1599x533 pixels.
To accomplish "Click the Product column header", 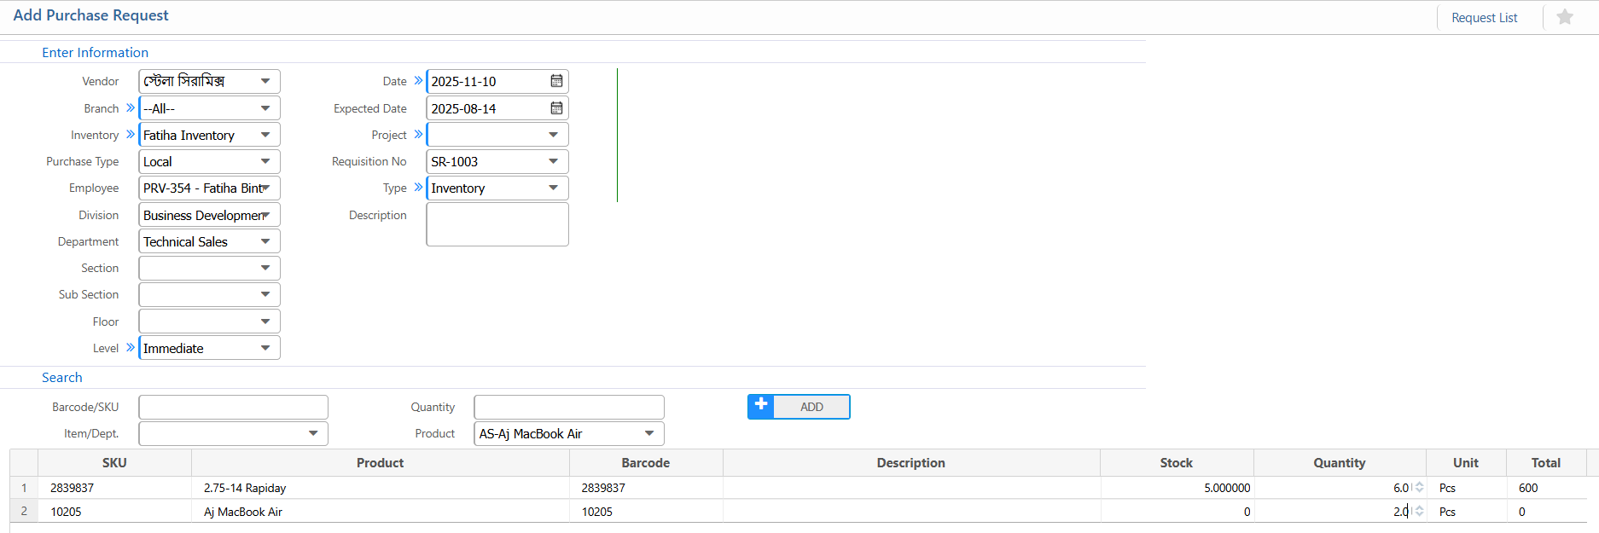I will [381, 463].
